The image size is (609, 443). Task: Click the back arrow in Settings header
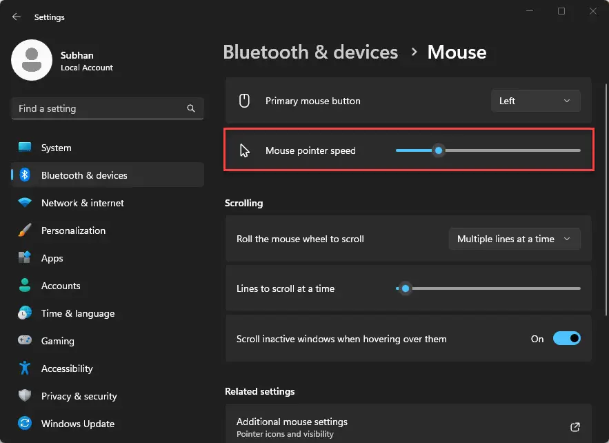pyautogui.click(x=17, y=17)
